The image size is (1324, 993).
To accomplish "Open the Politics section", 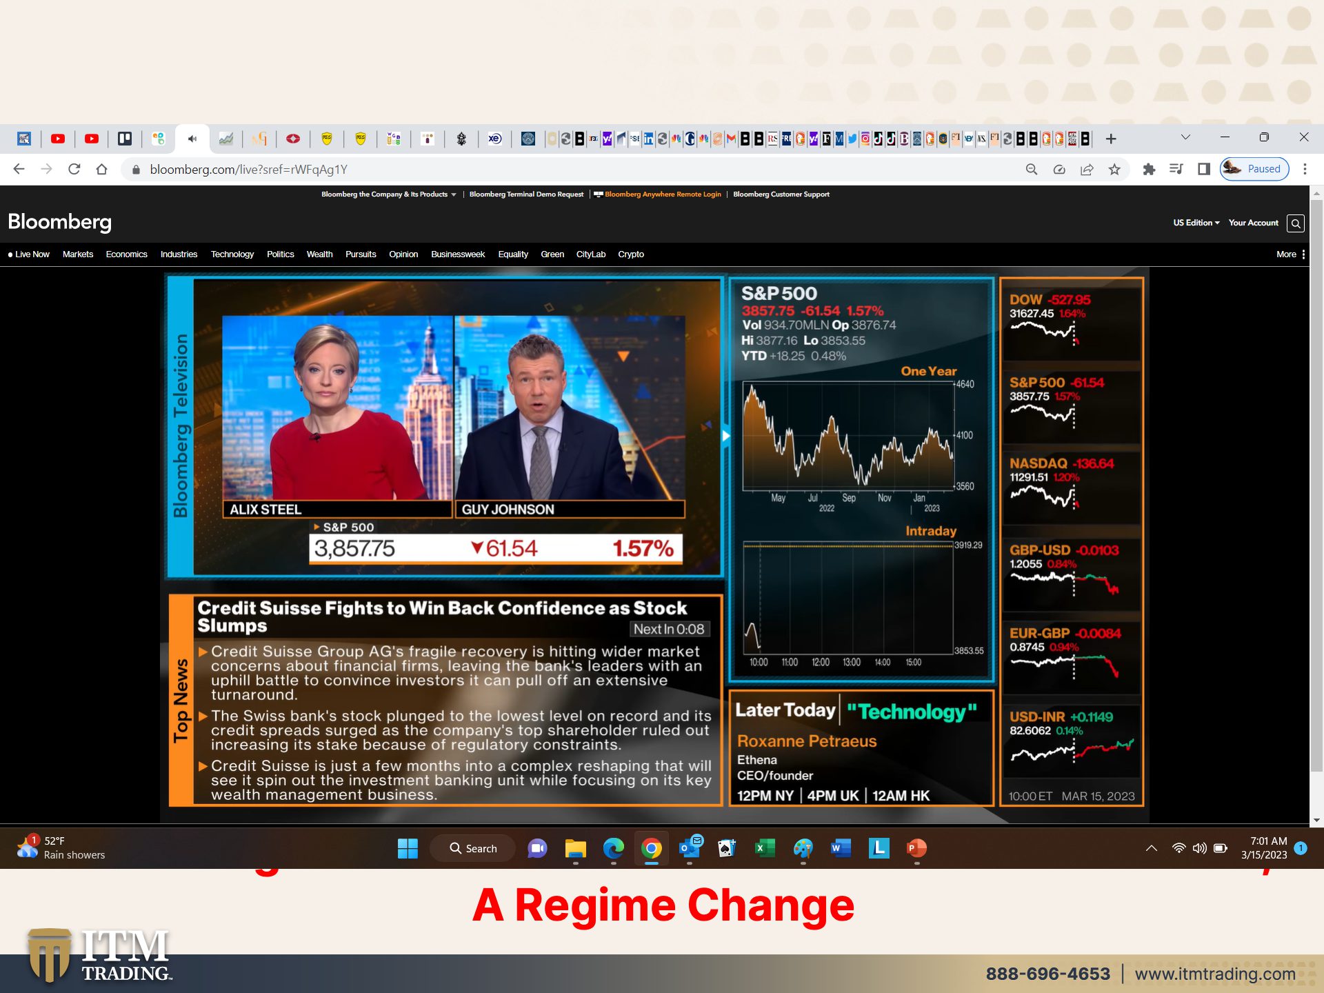I will [x=281, y=254].
